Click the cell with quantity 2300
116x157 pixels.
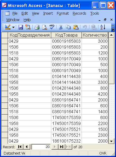point(95,135)
